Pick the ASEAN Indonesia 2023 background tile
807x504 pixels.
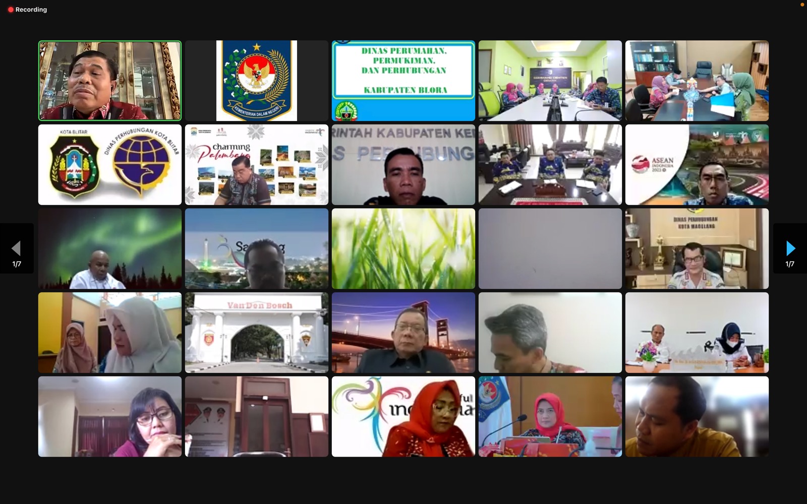[697, 165]
